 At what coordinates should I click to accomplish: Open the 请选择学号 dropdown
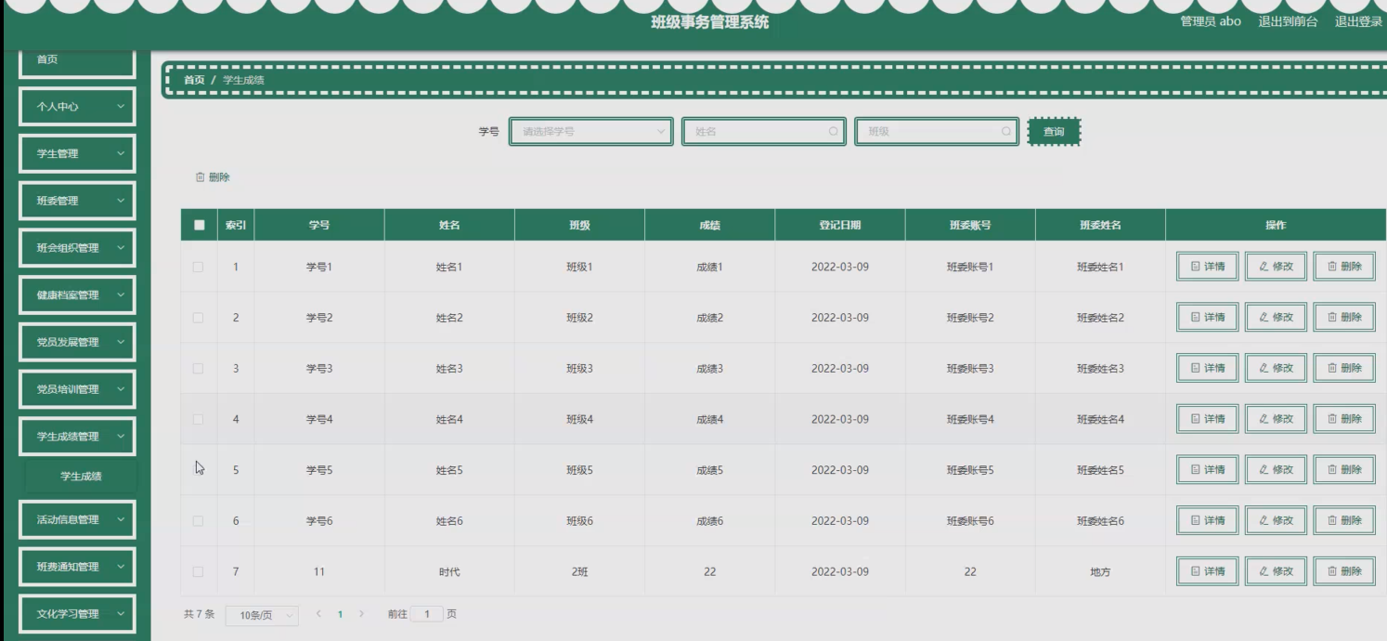point(590,132)
